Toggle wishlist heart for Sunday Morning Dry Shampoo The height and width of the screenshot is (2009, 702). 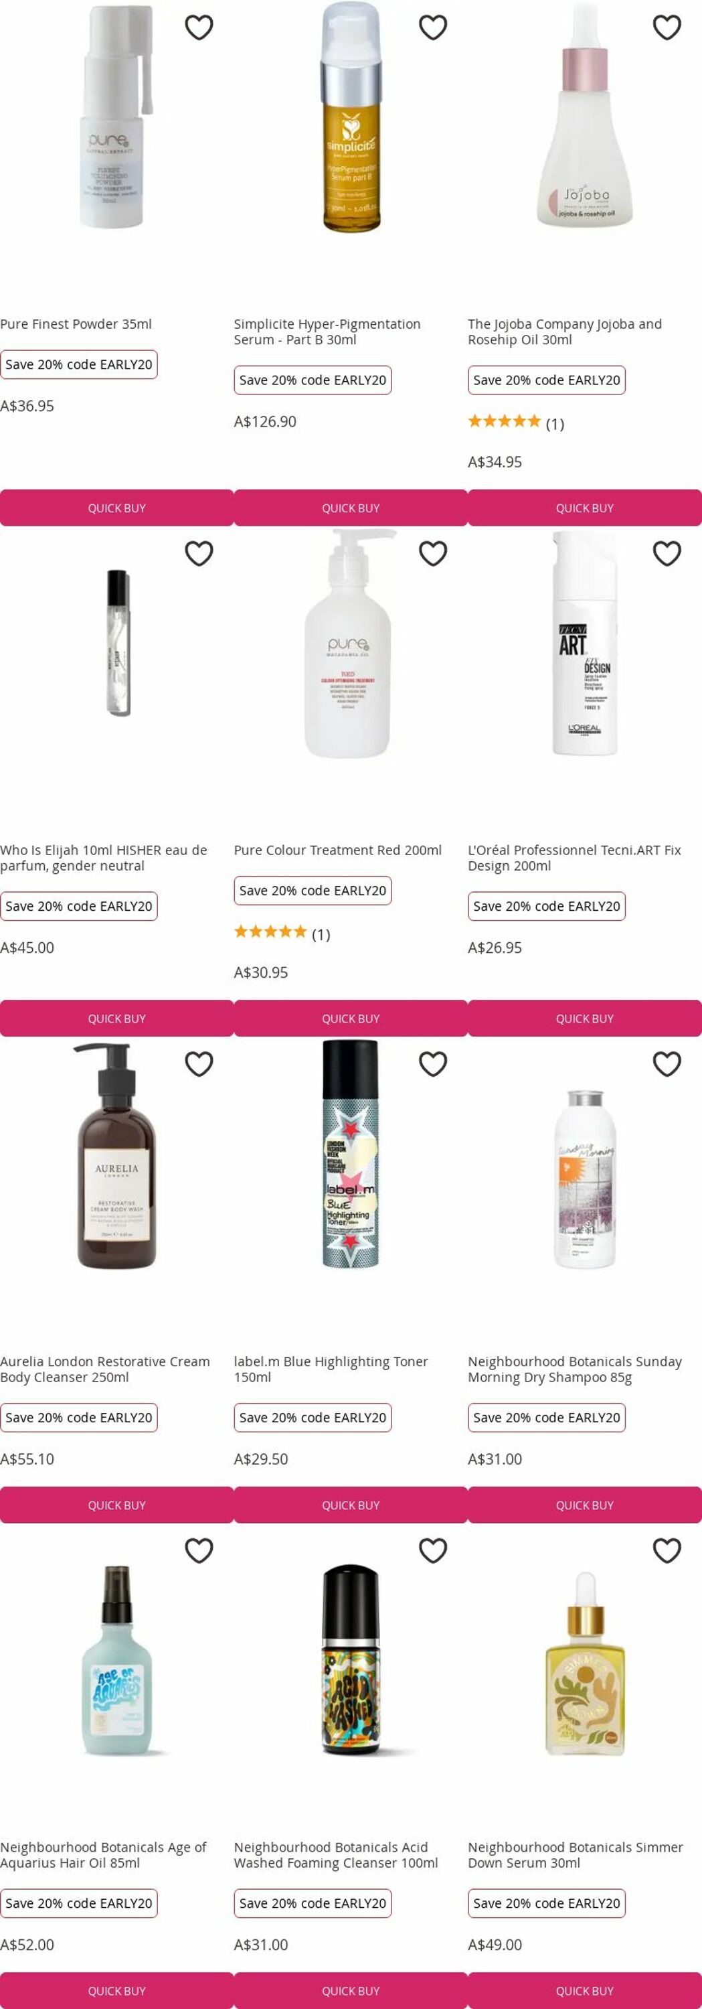point(667,1064)
